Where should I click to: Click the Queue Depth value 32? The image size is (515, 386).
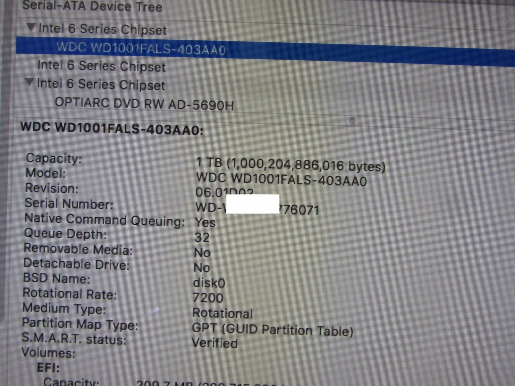click(202, 237)
